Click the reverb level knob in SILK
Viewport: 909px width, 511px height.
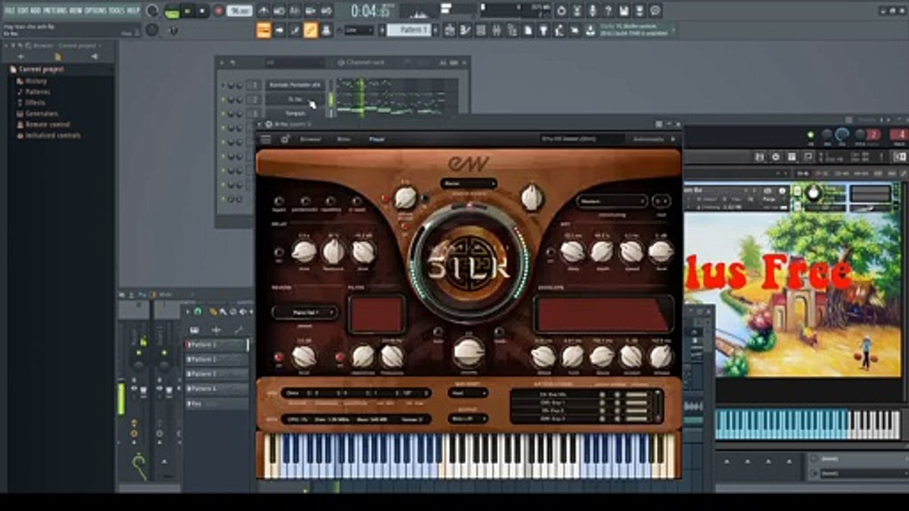pos(304,356)
